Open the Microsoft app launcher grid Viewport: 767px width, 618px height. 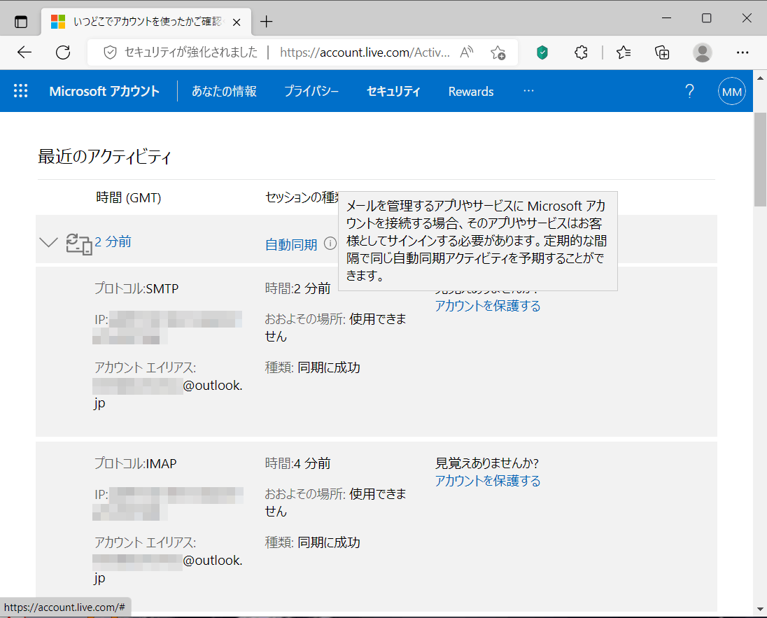[20, 91]
